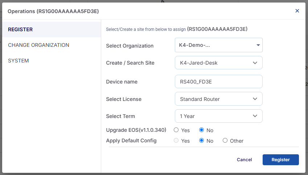Choose Yes for Apply Default Config
308x175 pixels.
click(x=176, y=141)
